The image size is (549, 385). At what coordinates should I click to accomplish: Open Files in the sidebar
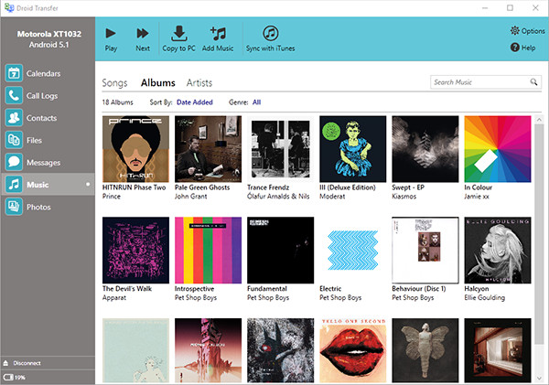[x=48, y=140]
